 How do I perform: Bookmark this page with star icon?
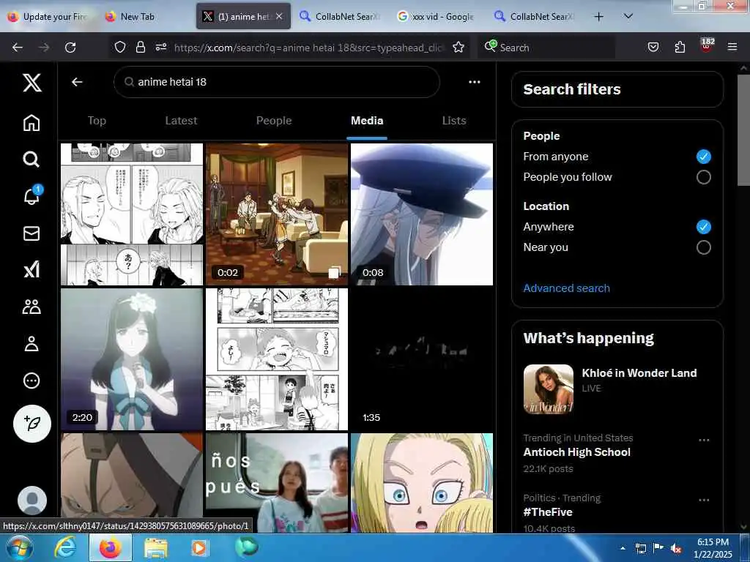pos(458,47)
